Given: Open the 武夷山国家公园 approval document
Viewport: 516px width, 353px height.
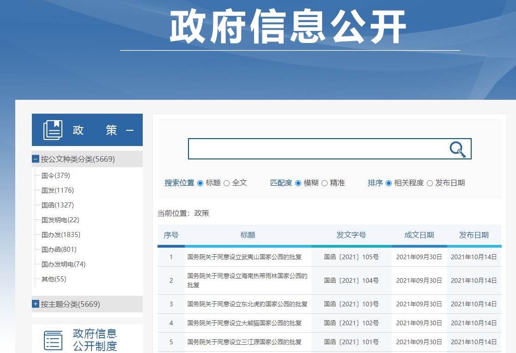Looking at the screenshot, I should [244, 257].
